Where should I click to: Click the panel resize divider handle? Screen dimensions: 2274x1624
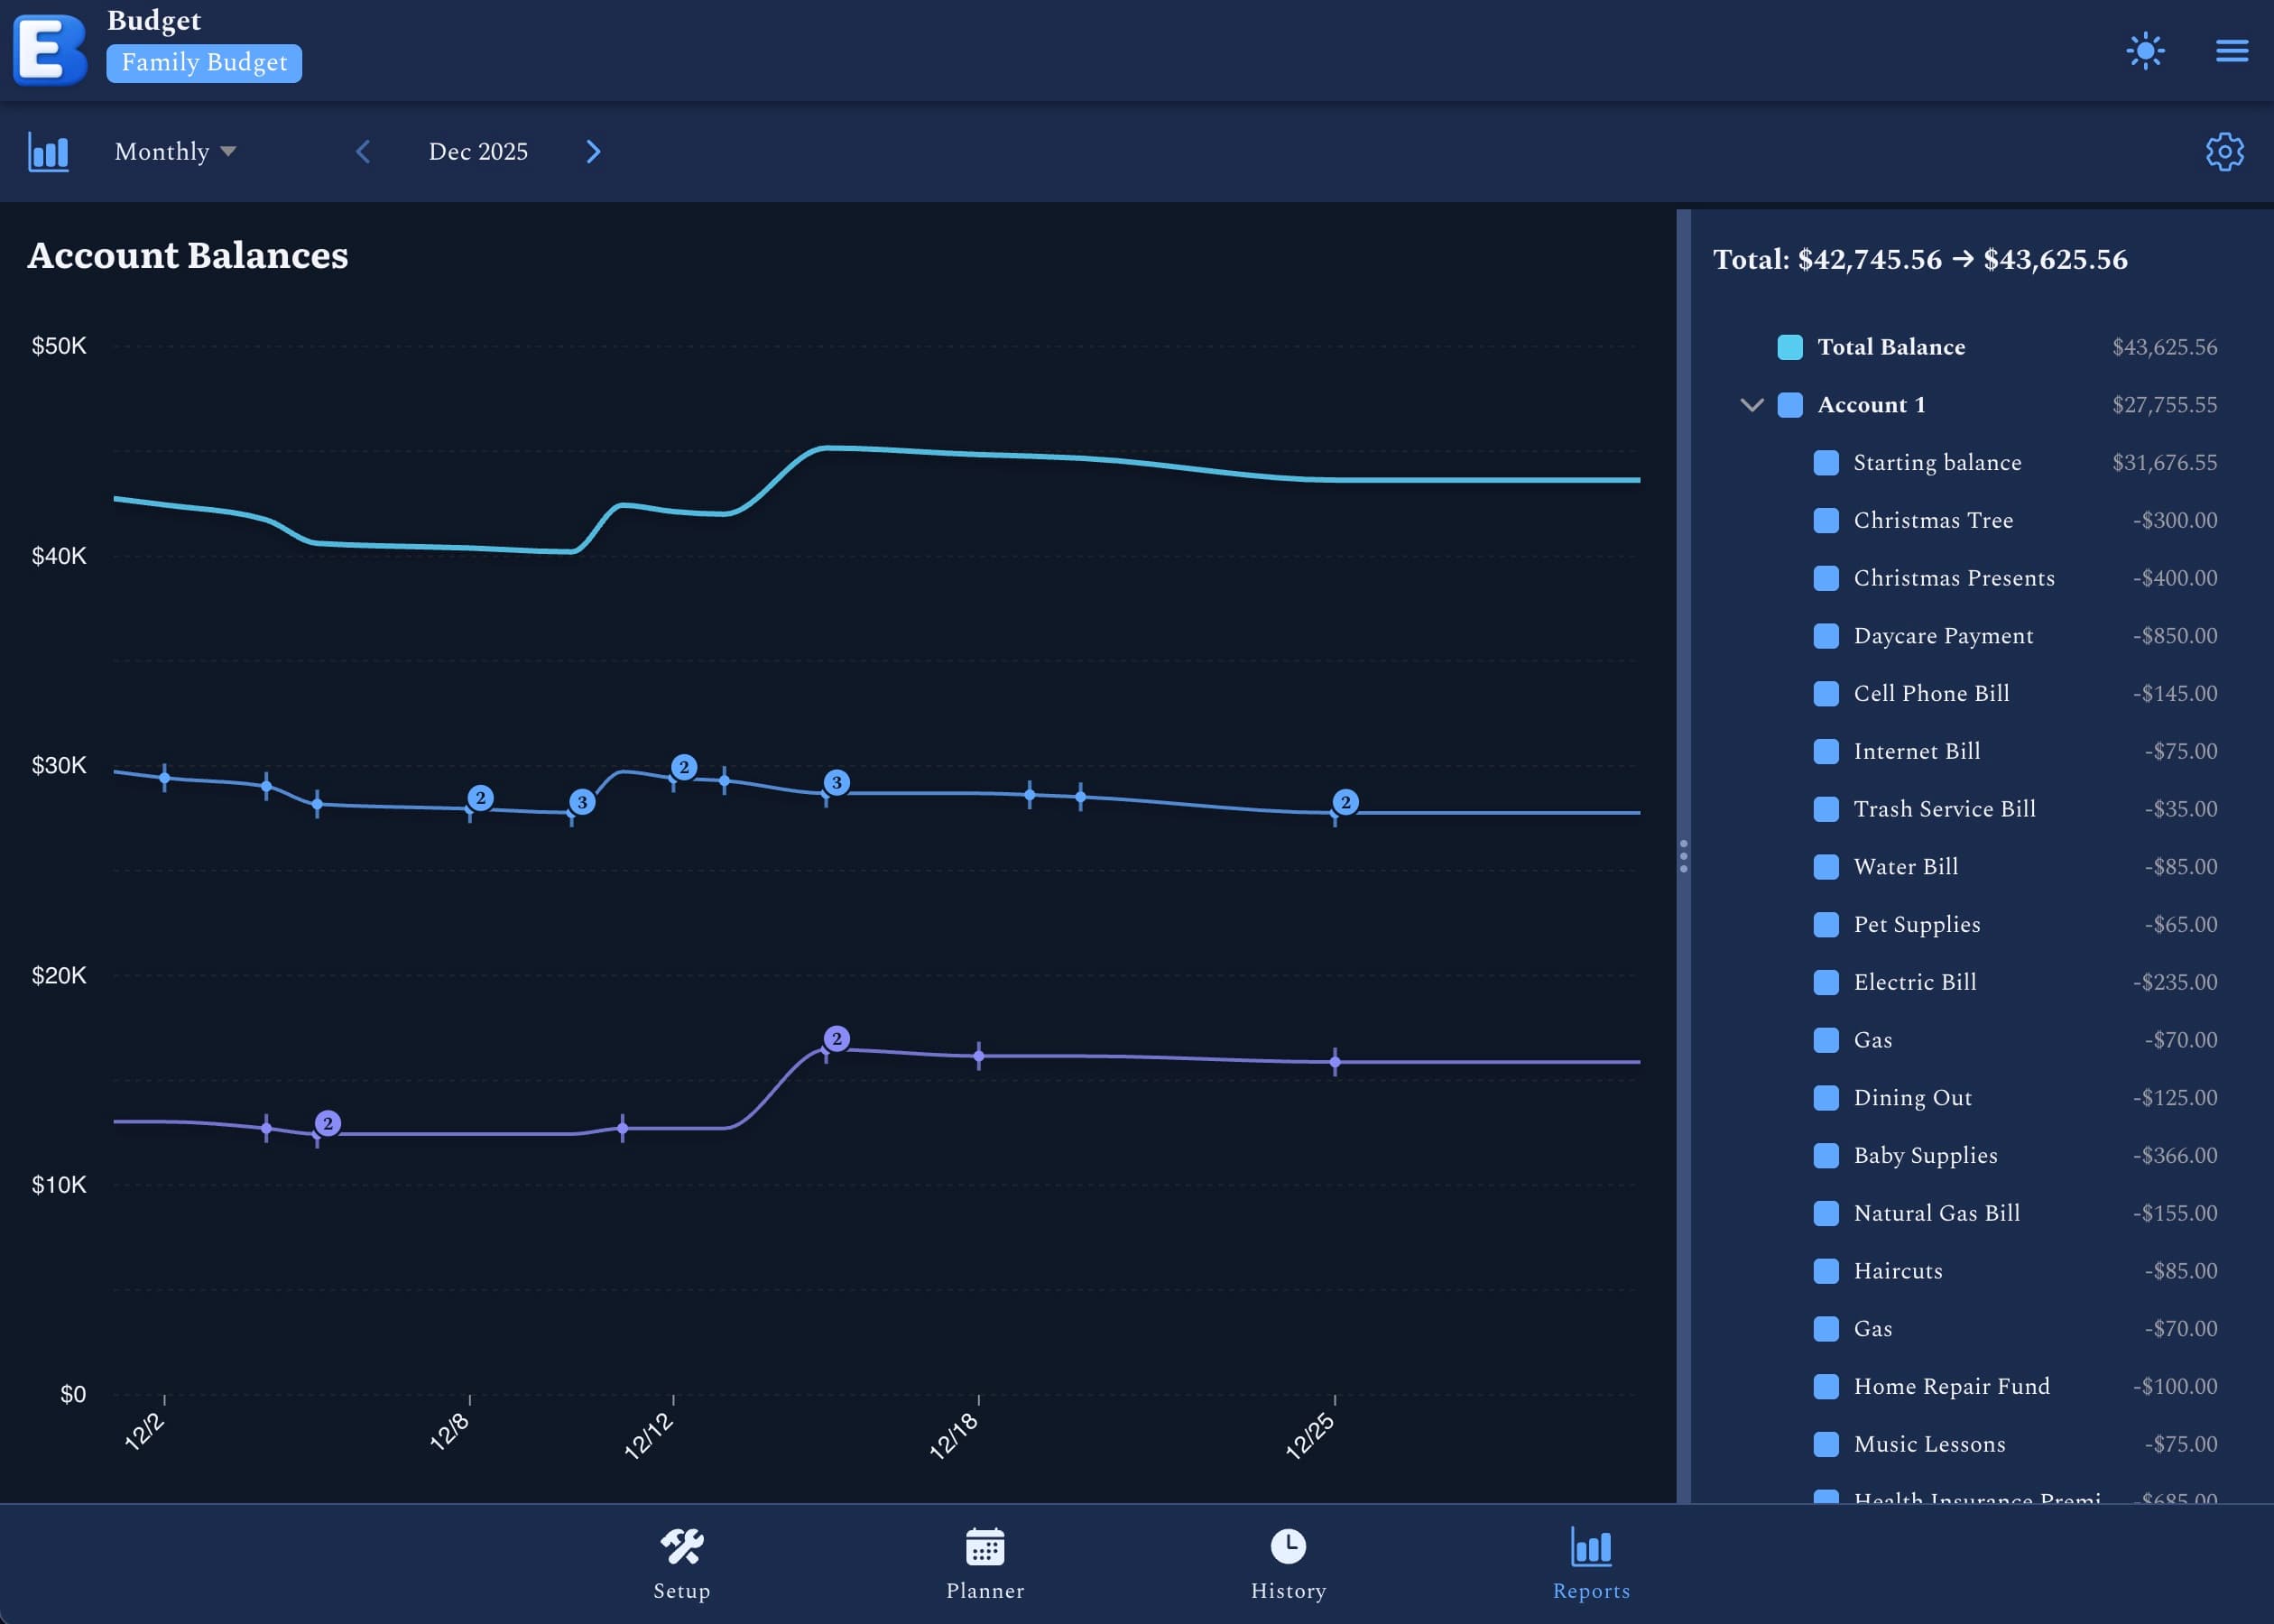1683,856
